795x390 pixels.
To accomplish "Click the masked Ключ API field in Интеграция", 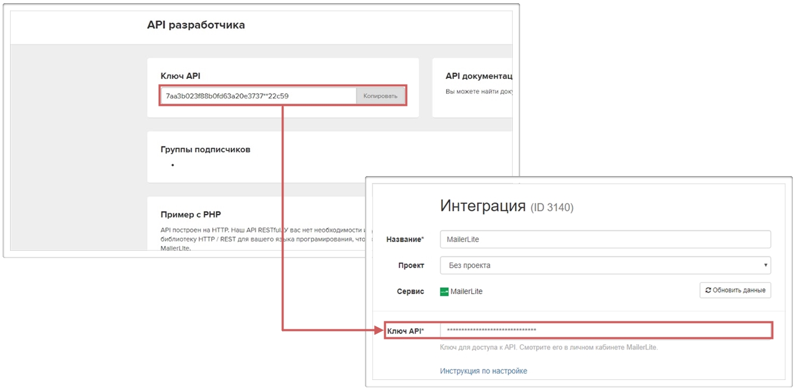I will pos(605,330).
